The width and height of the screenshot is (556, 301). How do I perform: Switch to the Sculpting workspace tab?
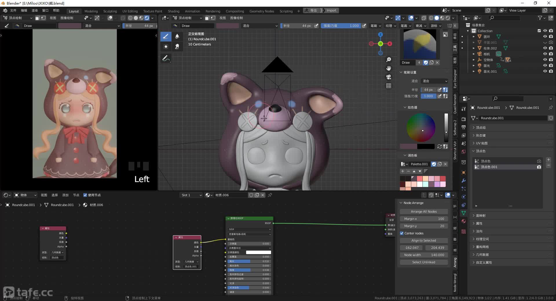pyautogui.click(x=110, y=11)
